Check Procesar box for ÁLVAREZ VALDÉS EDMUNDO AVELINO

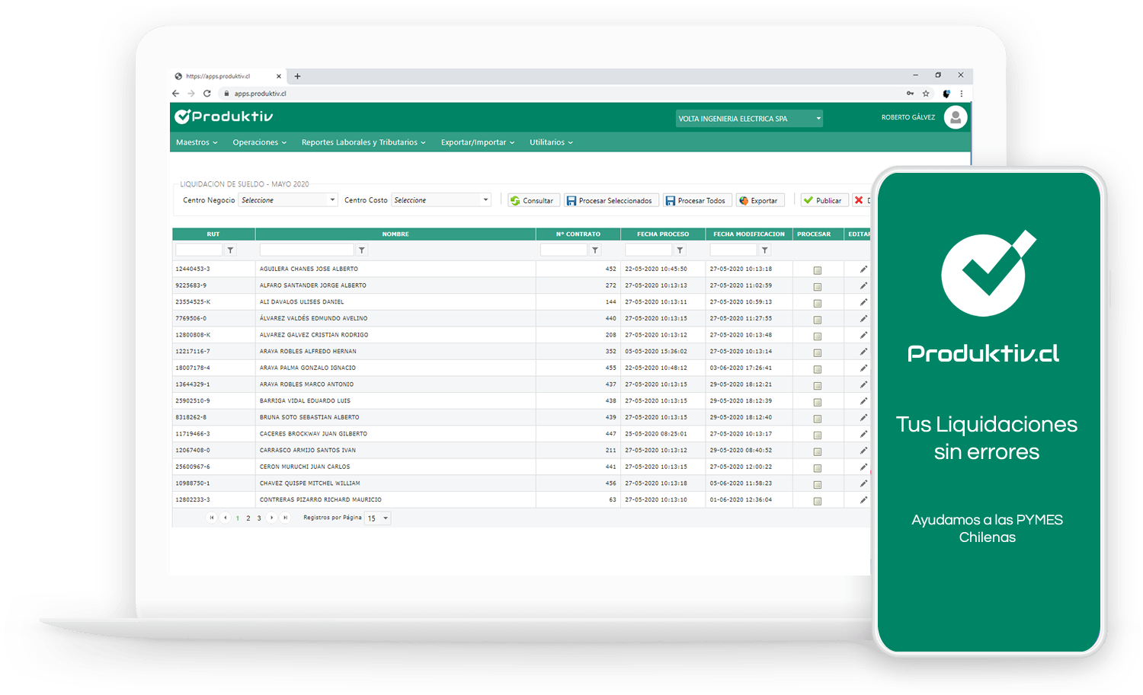click(818, 320)
